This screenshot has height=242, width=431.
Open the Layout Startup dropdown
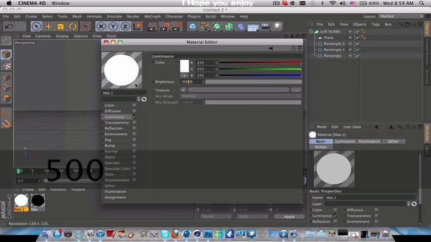pyautogui.click(x=401, y=16)
